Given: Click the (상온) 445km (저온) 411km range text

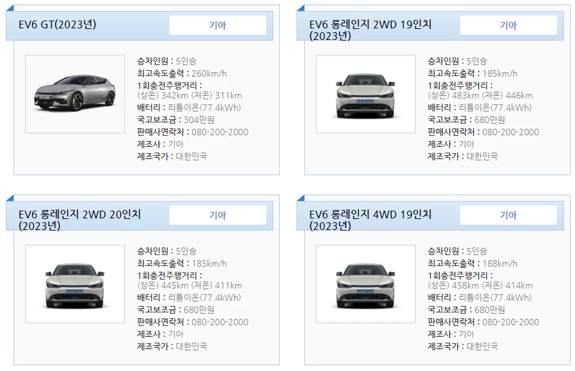Looking at the screenshot, I should (x=190, y=286).
